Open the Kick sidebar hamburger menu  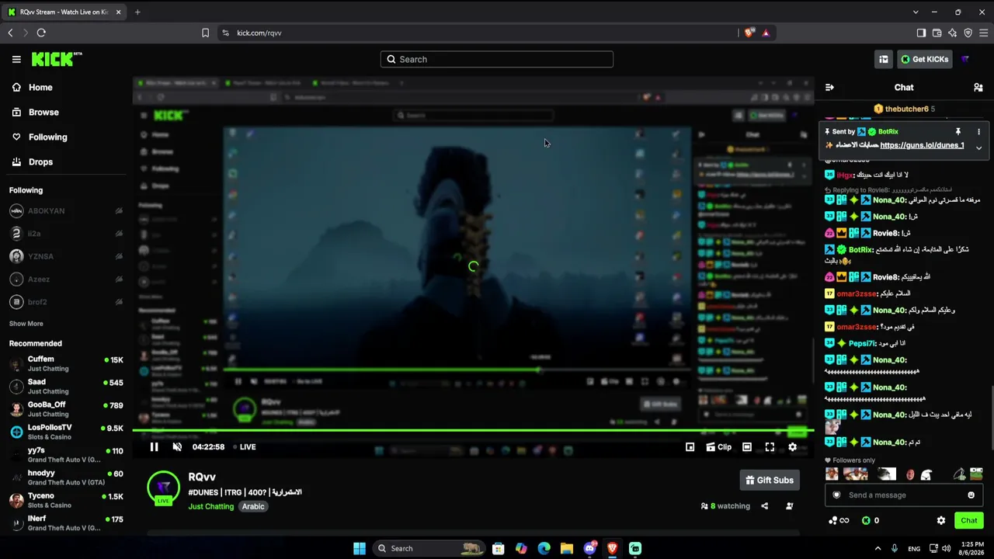16,59
